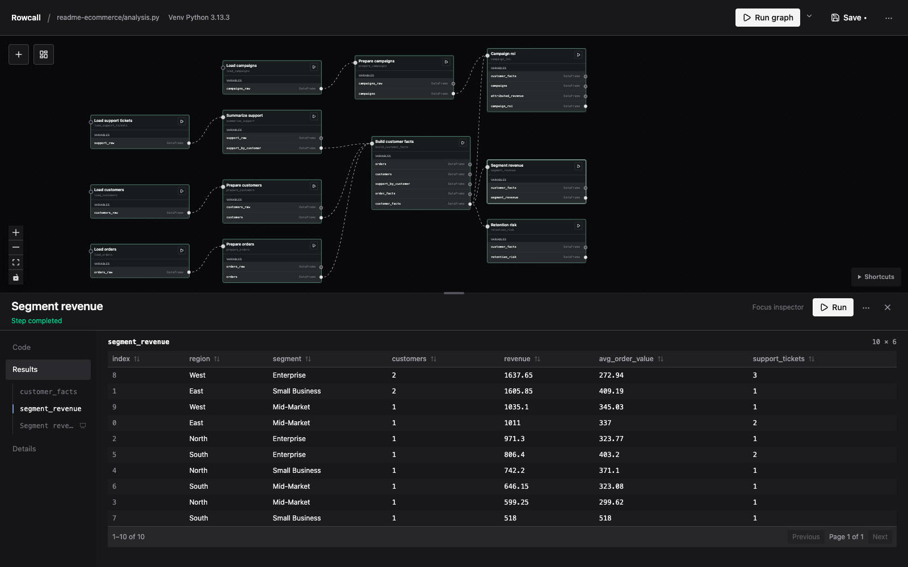This screenshot has width=908, height=567.
Task: Expand the Shortcuts panel
Action: coord(876,277)
